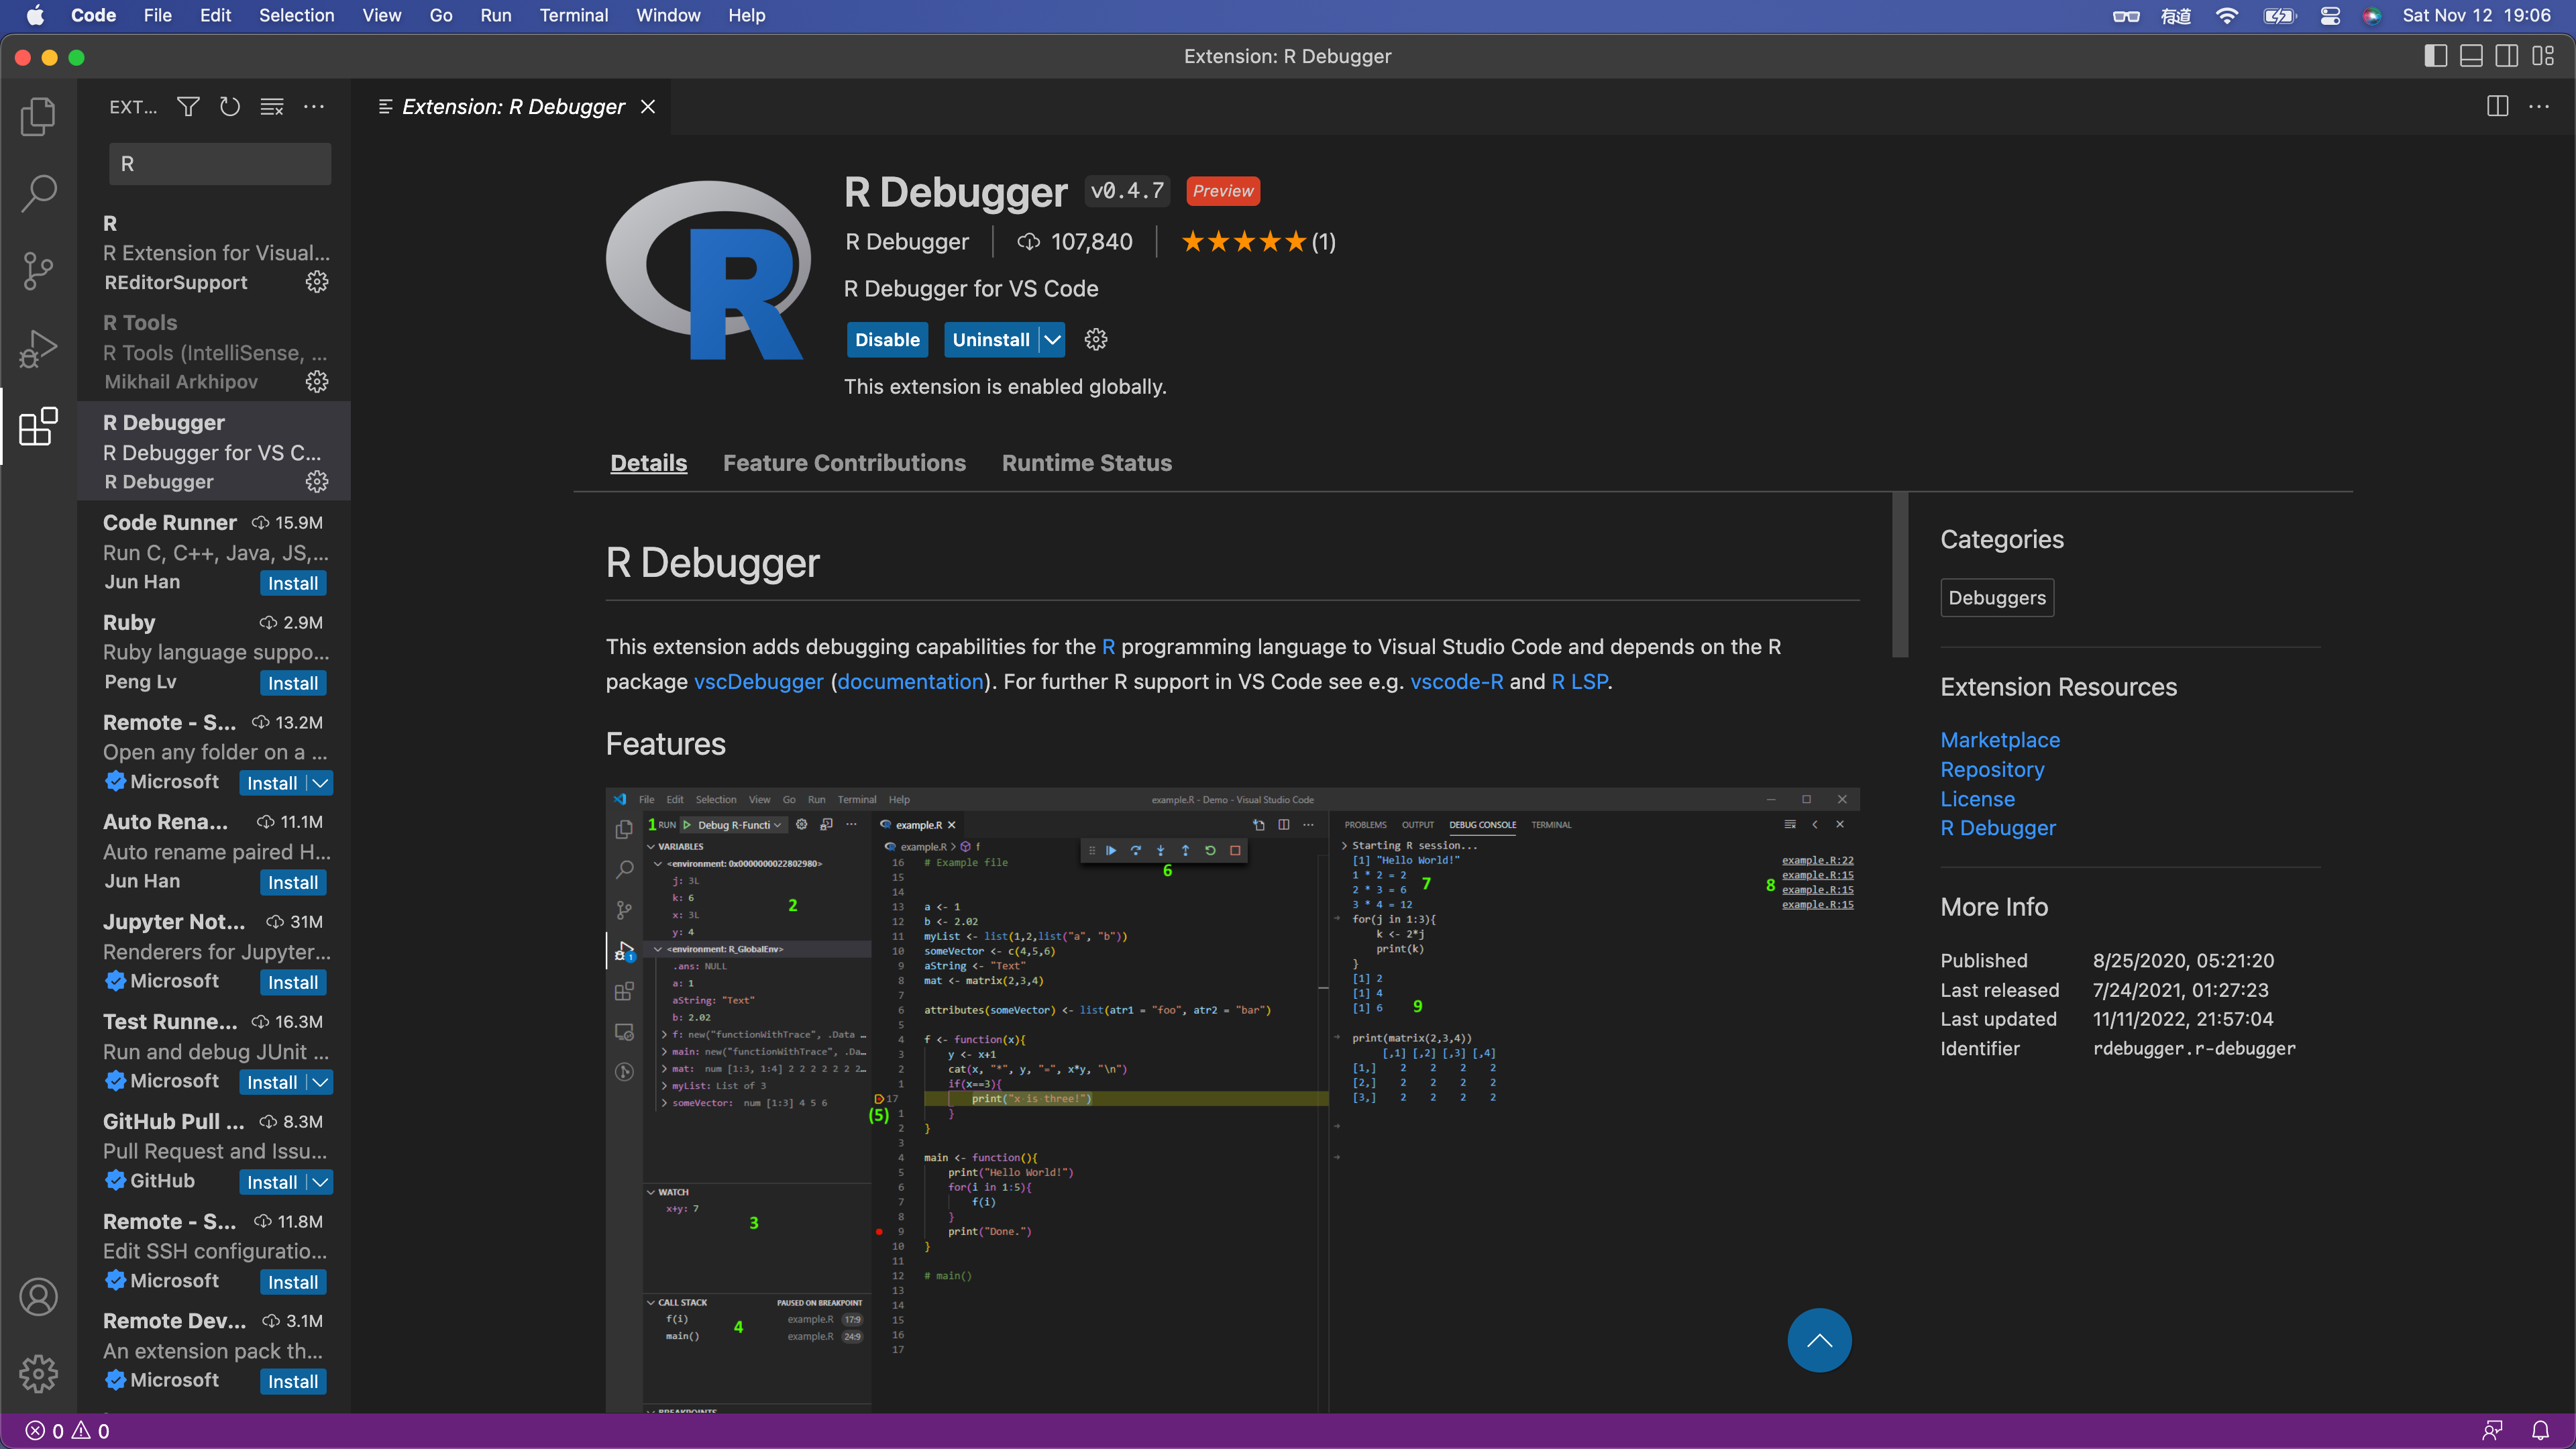This screenshot has width=2576, height=1449.
Task: Select R Tools in extensions list
Action: [x=214, y=352]
